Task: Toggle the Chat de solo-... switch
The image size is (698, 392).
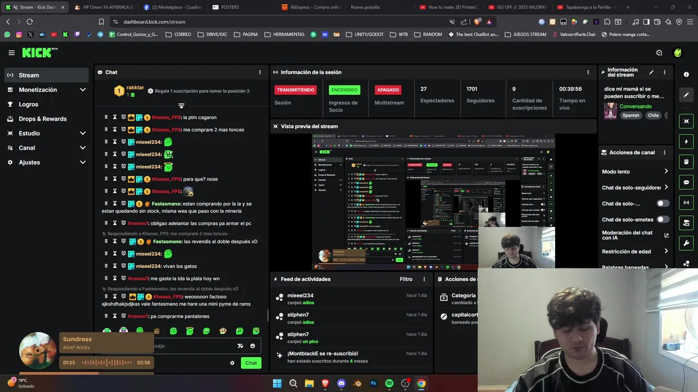Action: pyautogui.click(x=663, y=204)
